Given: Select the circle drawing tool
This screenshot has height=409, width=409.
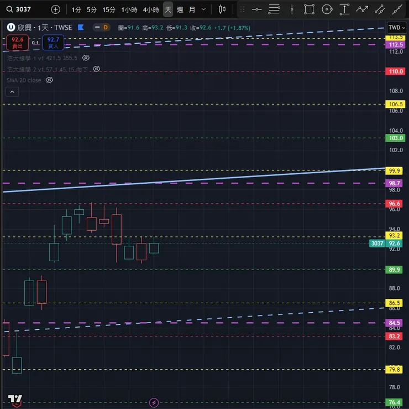Looking at the screenshot, I should (x=327, y=9).
